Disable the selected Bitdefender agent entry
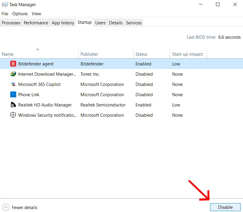Viewport: 243px width, 212px height. point(225,207)
